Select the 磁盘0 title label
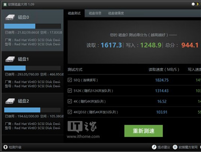 click(x=24, y=17)
